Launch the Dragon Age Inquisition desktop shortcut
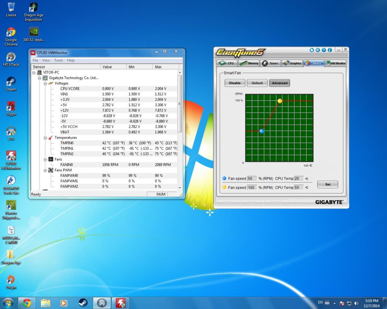The height and width of the screenshot is (309, 387). click(34, 12)
